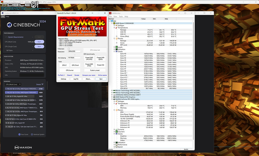Expand the CPU Voltages node
The height and width of the screenshot is (156, 259).
(114, 26)
